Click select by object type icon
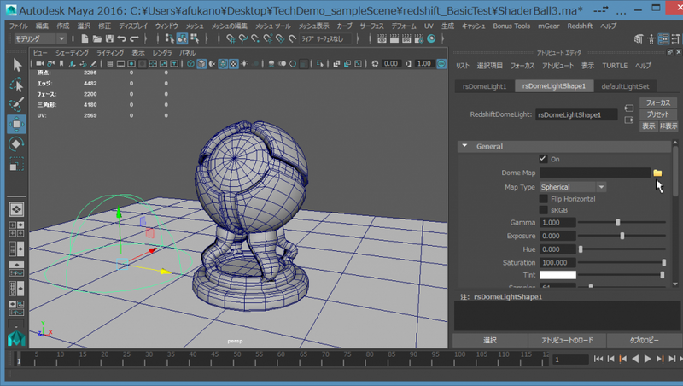This screenshot has height=386, width=683. pyautogui.click(x=182, y=38)
